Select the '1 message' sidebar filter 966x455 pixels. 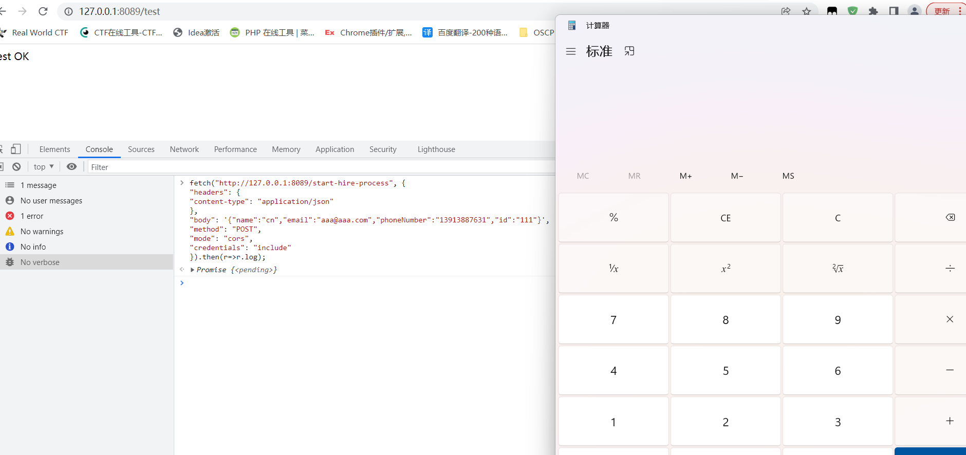point(86,185)
